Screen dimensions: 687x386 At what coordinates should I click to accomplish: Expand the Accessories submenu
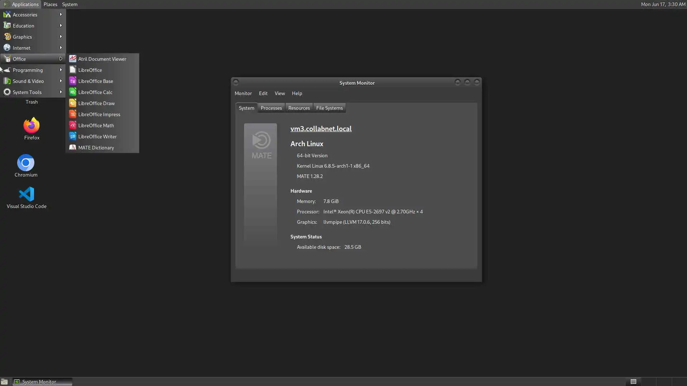(25, 15)
